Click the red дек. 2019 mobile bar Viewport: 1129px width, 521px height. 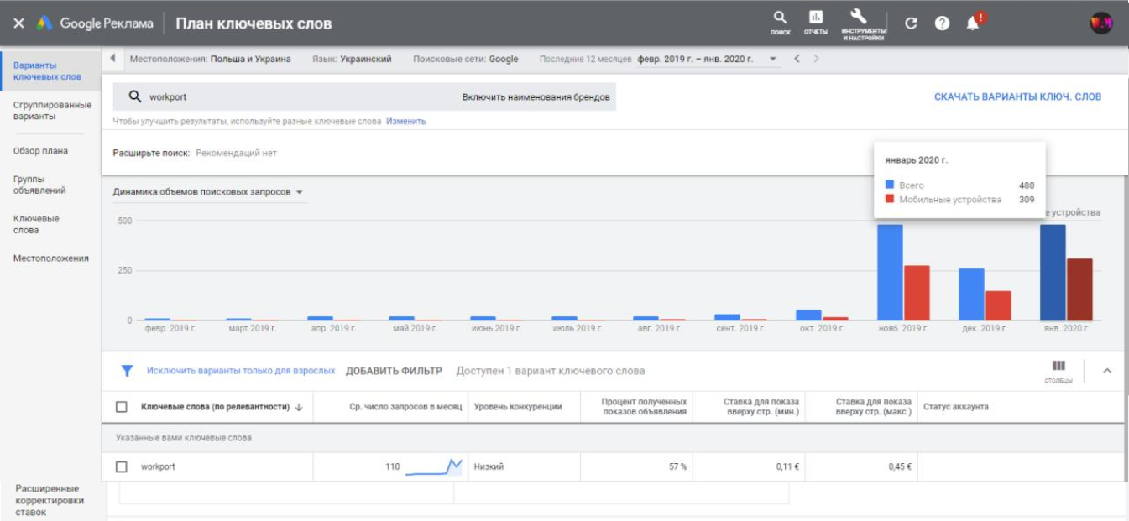tap(998, 305)
